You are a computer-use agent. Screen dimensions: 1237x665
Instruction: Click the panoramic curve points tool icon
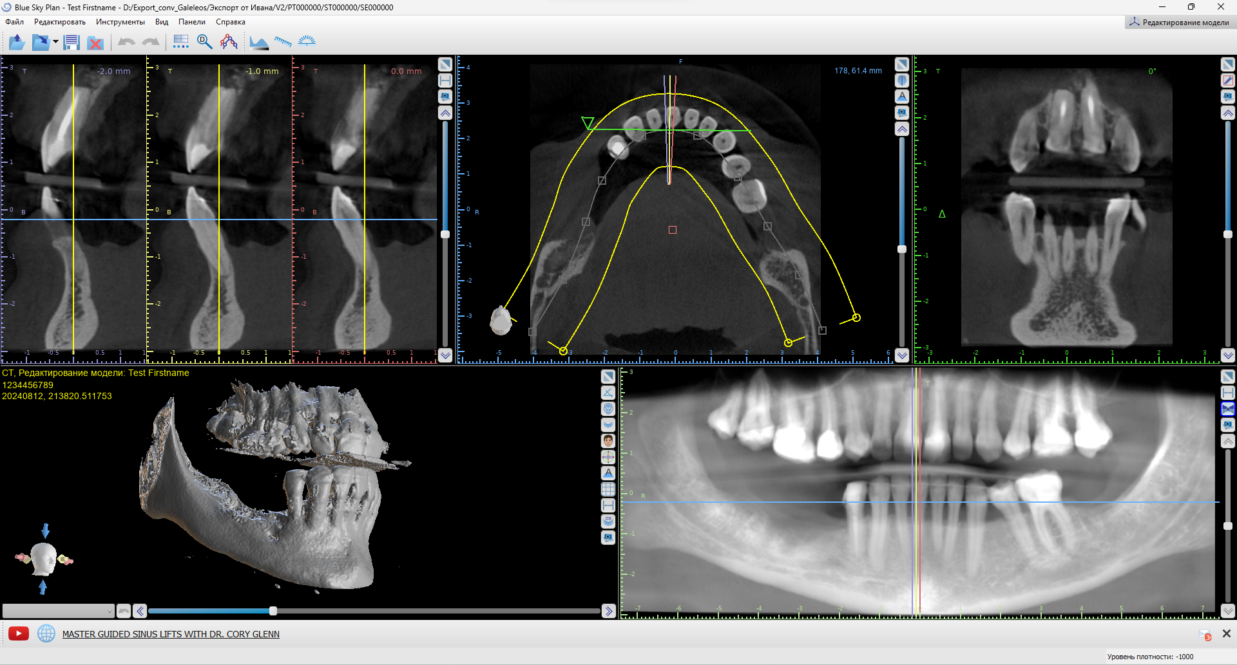pos(229,42)
